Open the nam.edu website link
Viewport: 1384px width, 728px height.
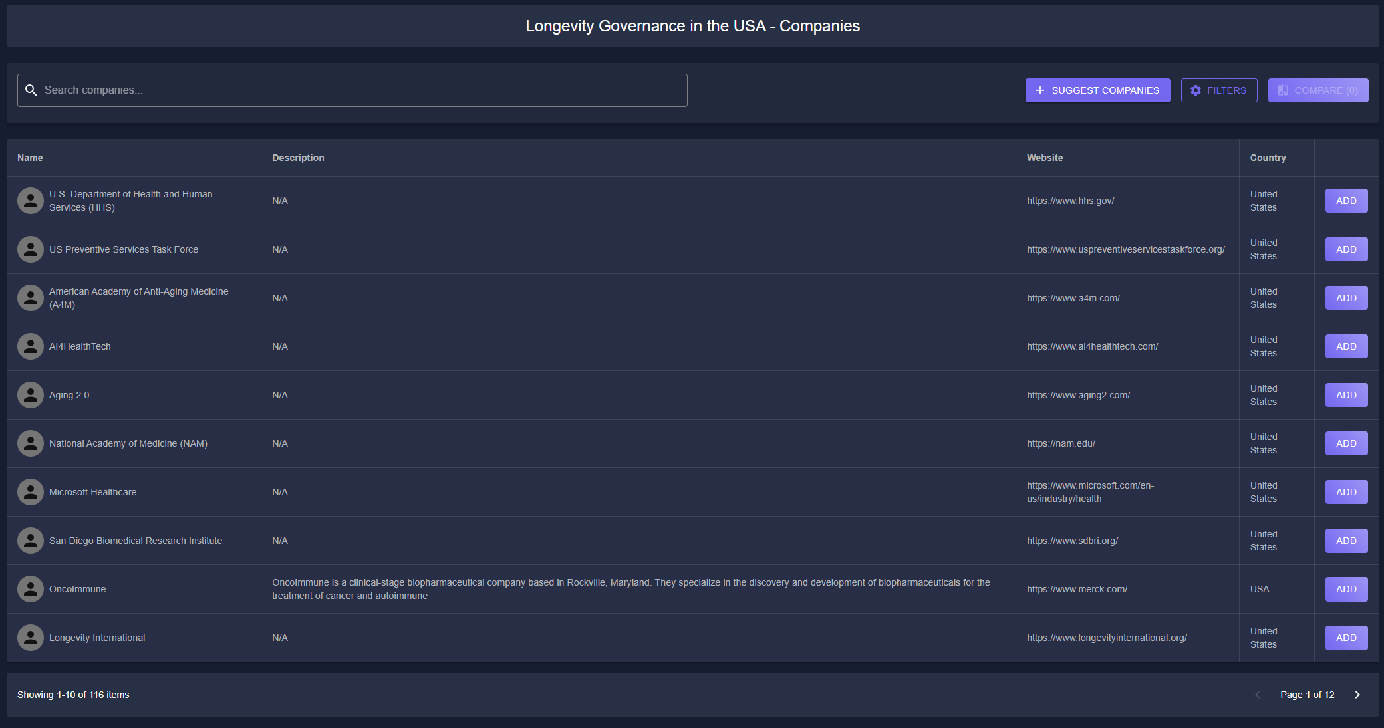point(1061,443)
